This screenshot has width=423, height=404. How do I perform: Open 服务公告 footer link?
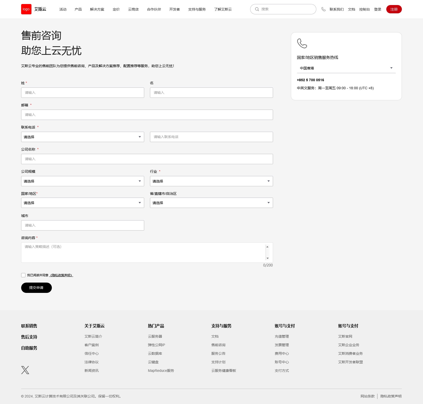pos(218,353)
